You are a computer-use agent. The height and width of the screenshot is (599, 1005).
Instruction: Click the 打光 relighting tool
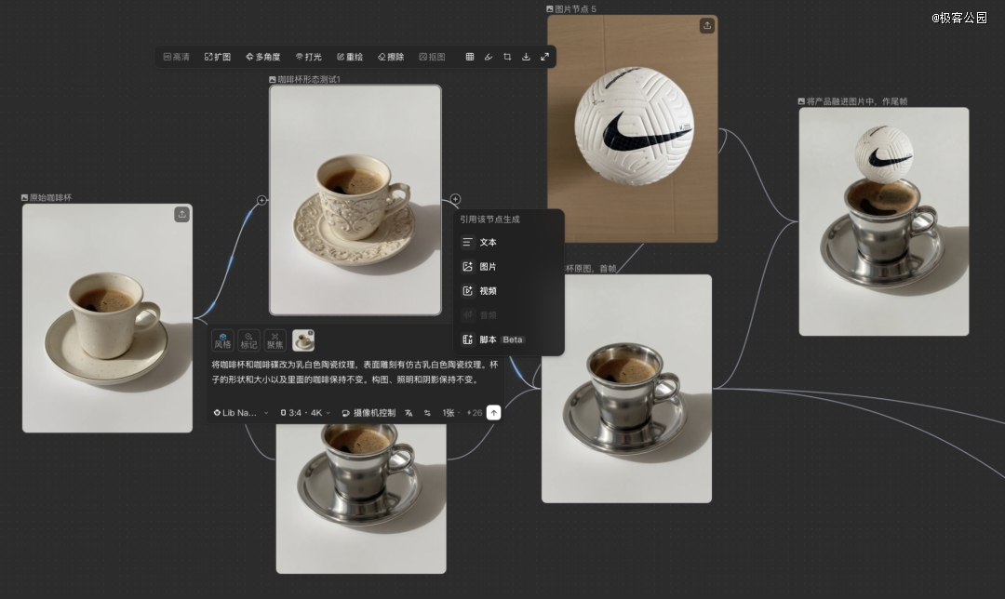pyautogui.click(x=308, y=57)
